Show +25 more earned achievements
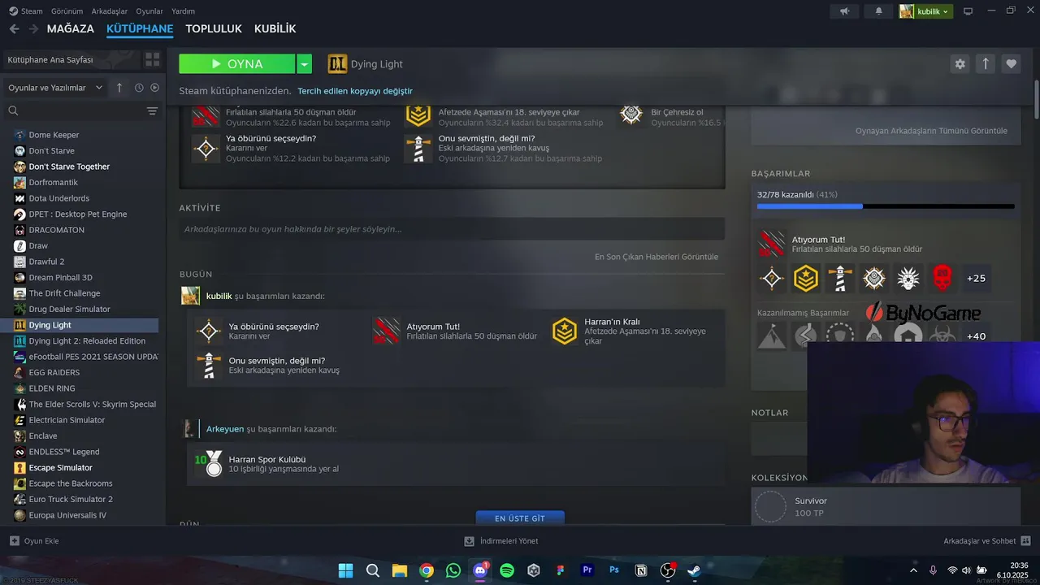This screenshot has width=1040, height=585. tap(976, 278)
